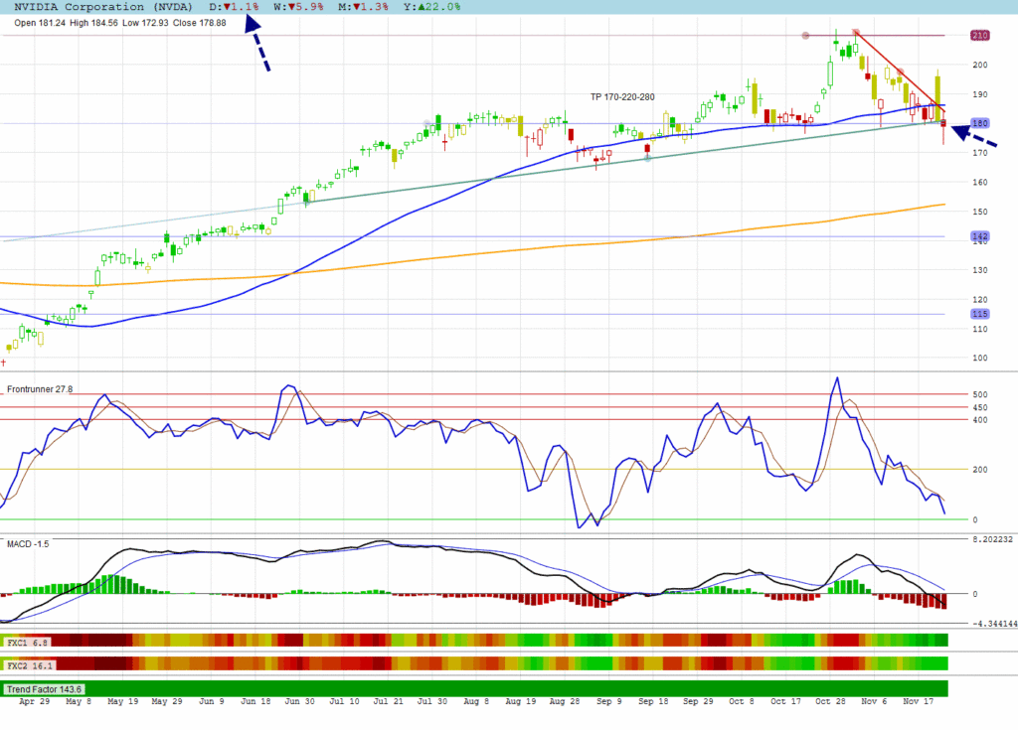
Task: Click the Trend Factor 143.6 bar label
Action: 46,688
